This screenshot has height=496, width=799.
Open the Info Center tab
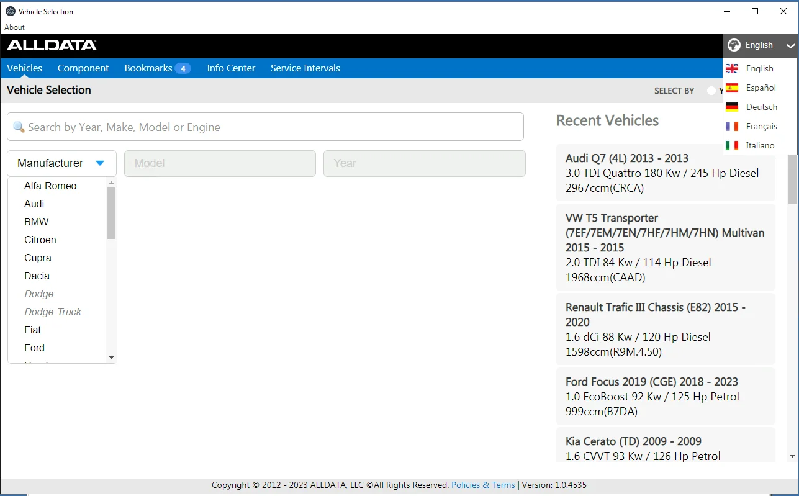coord(231,68)
